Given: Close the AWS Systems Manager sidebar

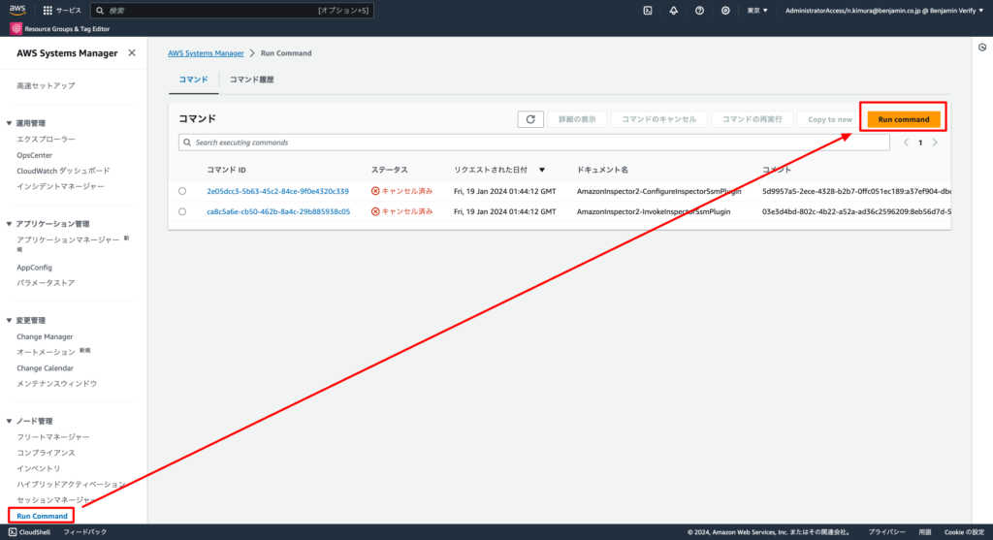Looking at the screenshot, I should (x=132, y=53).
